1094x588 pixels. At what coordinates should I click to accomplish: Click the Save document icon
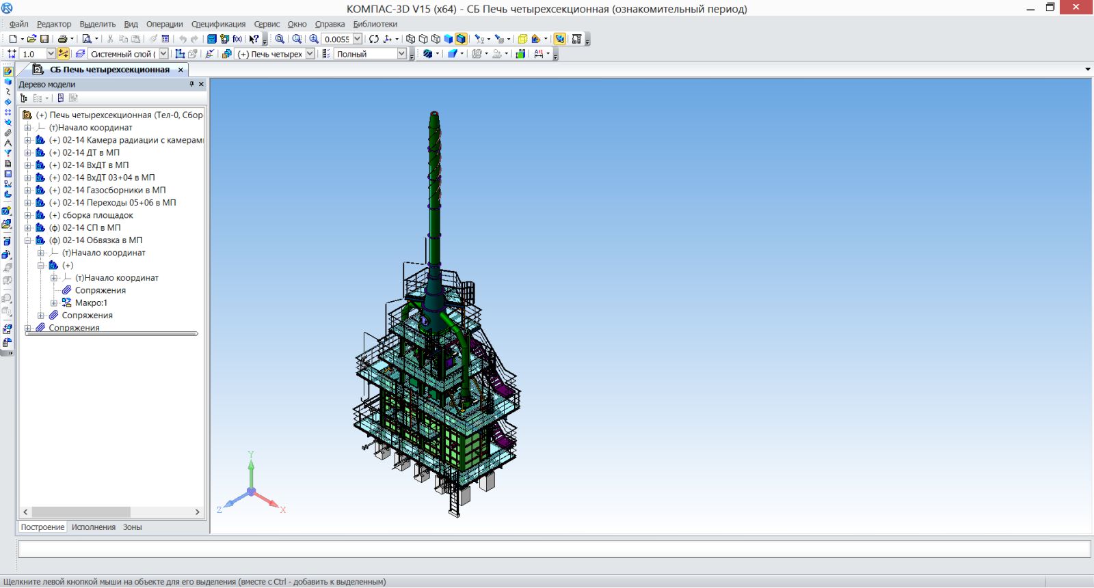click(x=44, y=39)
